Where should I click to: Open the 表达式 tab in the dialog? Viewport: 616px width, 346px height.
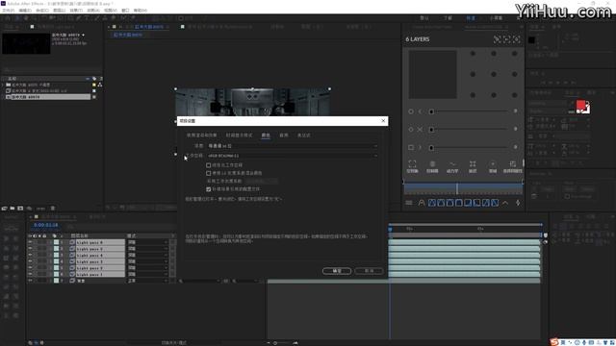tap(304, 136)
